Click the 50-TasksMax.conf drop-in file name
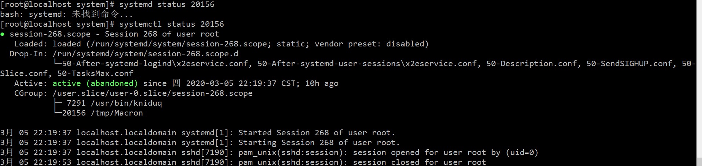This screenshot has height=166, width=702. click(x=95, y=73)
